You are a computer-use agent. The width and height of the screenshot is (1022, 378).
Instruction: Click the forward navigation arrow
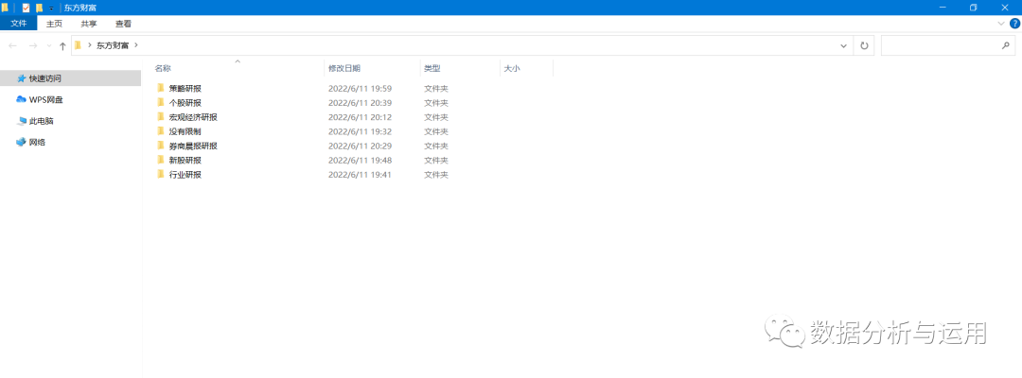click(33, 45)
